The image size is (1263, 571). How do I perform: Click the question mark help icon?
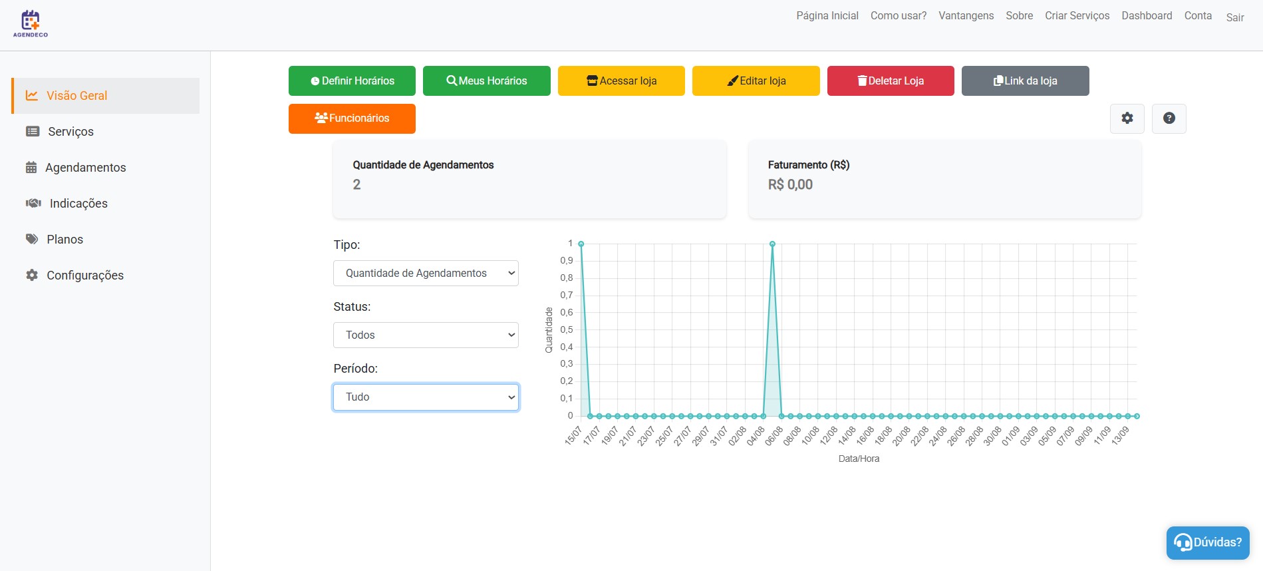pos(1169,118)
